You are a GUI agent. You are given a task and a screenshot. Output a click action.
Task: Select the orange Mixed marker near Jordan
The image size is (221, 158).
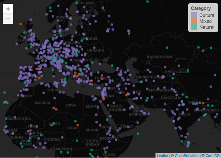click(x=104, y=99)
